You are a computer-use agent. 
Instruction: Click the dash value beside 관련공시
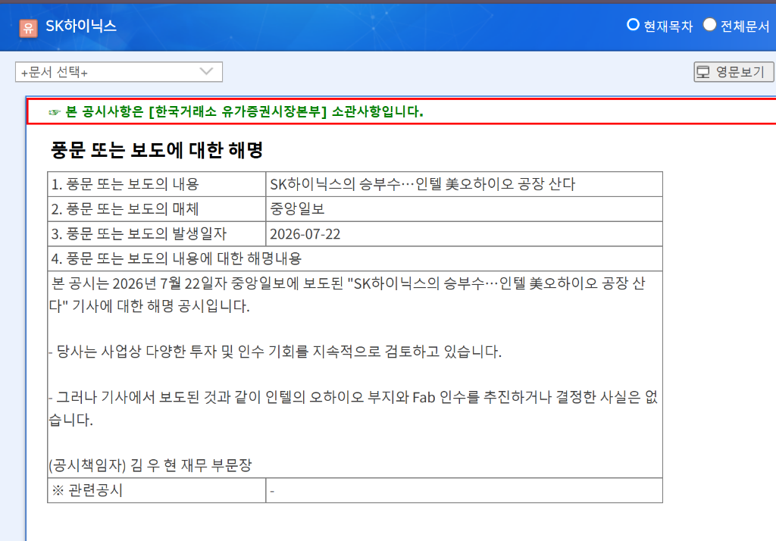[272, 491]
